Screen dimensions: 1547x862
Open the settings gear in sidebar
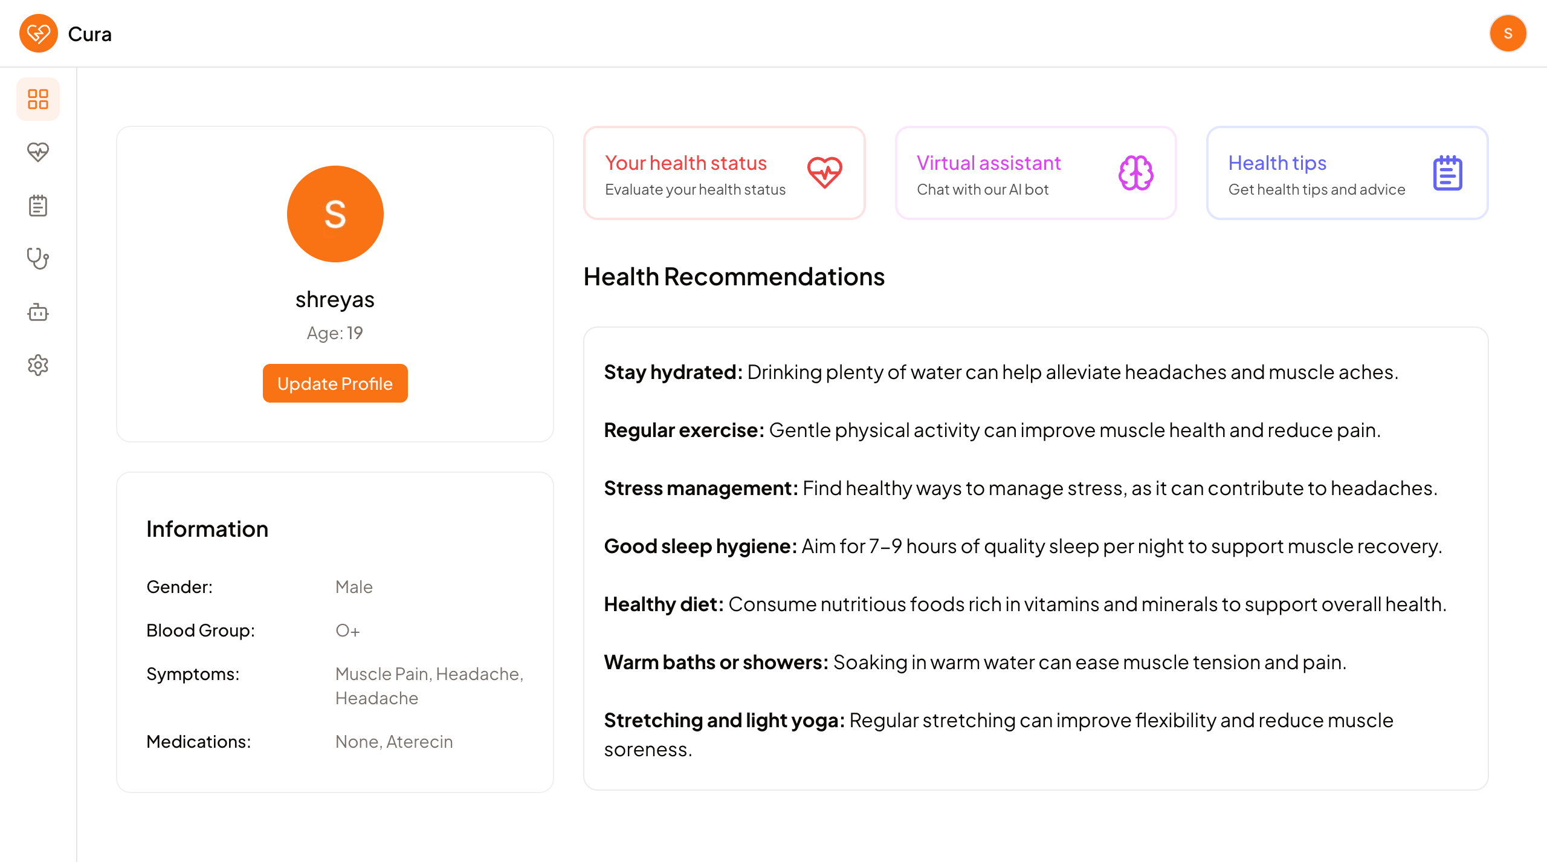click(x=38, y=365)
